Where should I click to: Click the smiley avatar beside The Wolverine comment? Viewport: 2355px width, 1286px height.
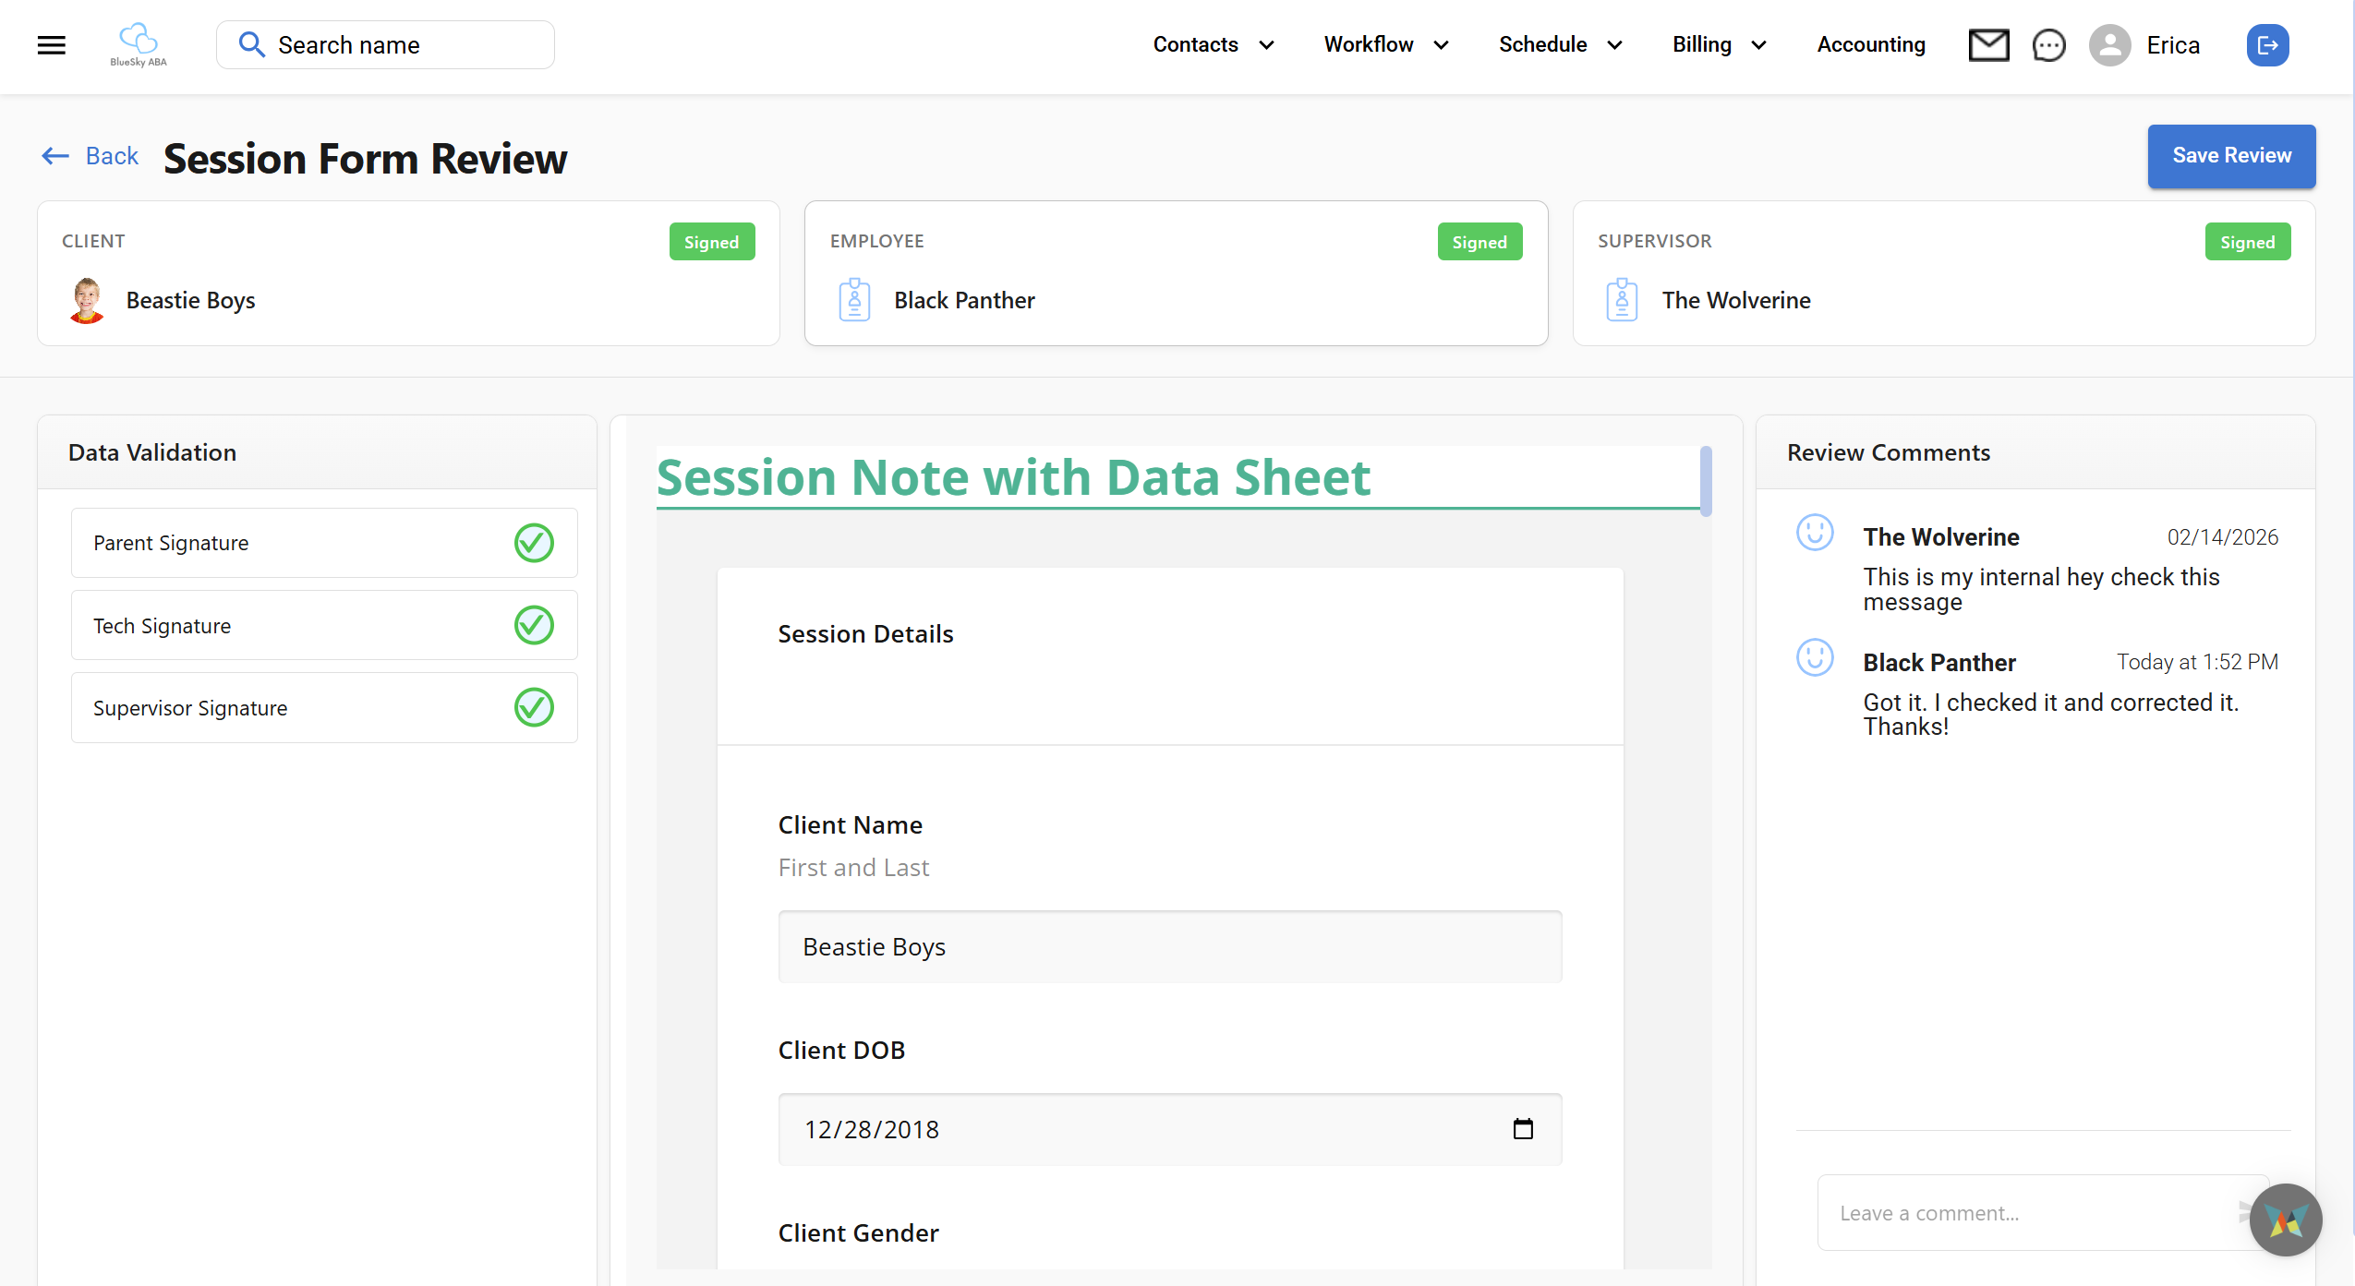click(1816, 533)
